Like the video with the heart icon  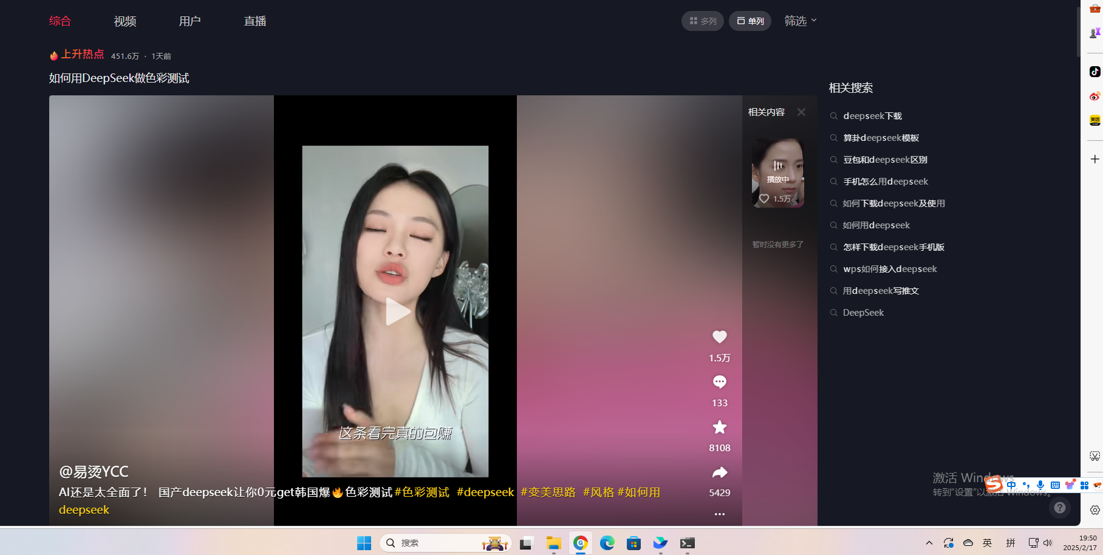pos(720,337)
